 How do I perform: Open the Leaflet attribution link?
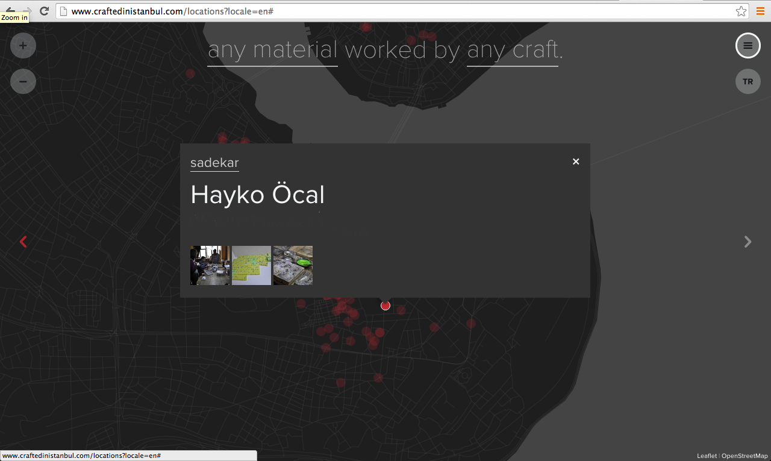(x=707, y=456)
